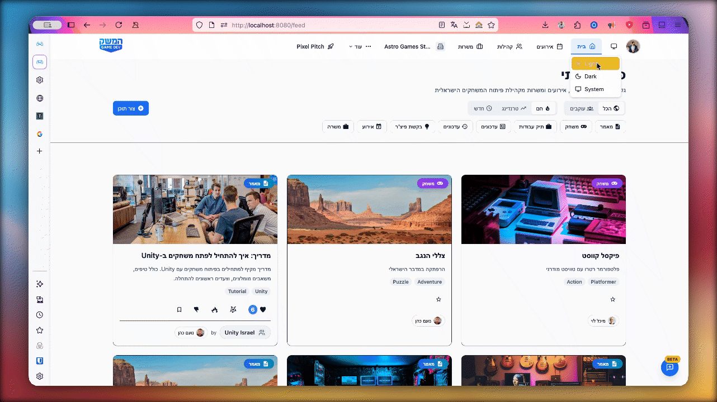Click the bookmark star in address bar
The width and height of the screenshot is (717, 402).
(x=491, y=25)
